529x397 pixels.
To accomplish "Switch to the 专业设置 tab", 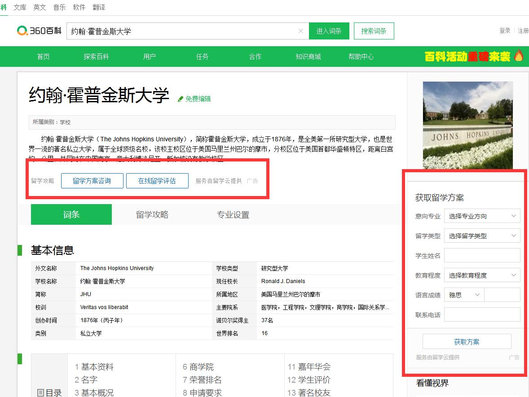I will (233, 214).
